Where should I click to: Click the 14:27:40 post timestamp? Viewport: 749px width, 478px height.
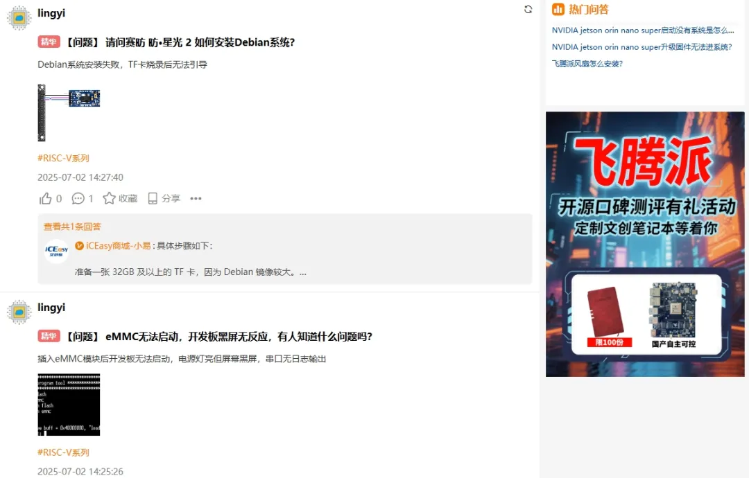point(80,177)
